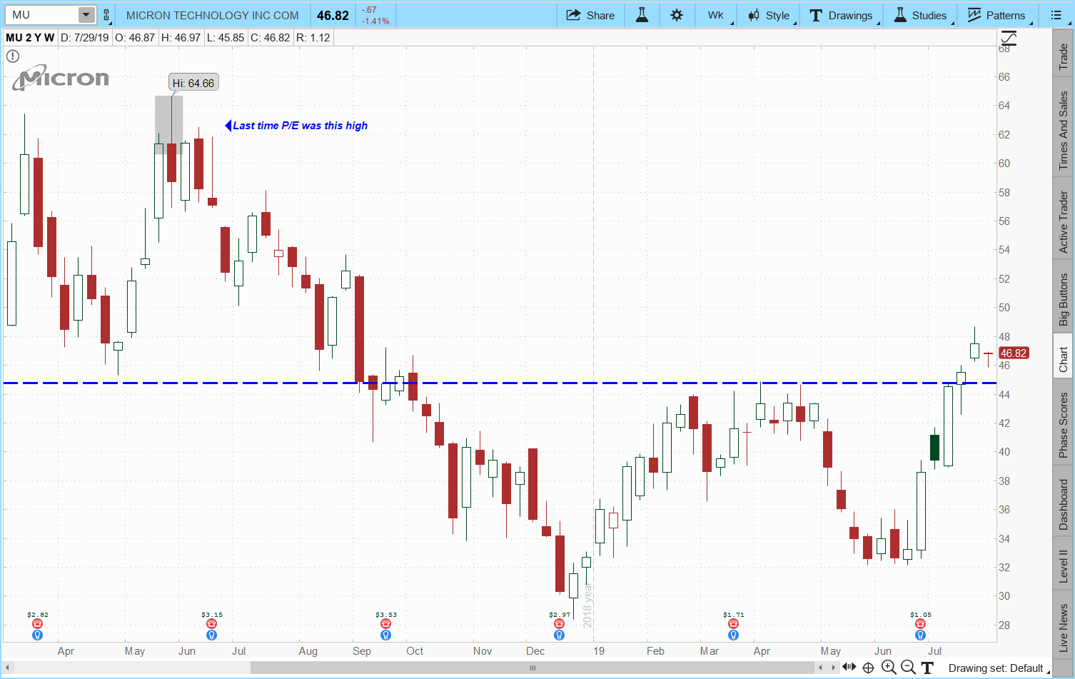Click the 'D: 7/29/19' date readout

(x=85, y=37)
